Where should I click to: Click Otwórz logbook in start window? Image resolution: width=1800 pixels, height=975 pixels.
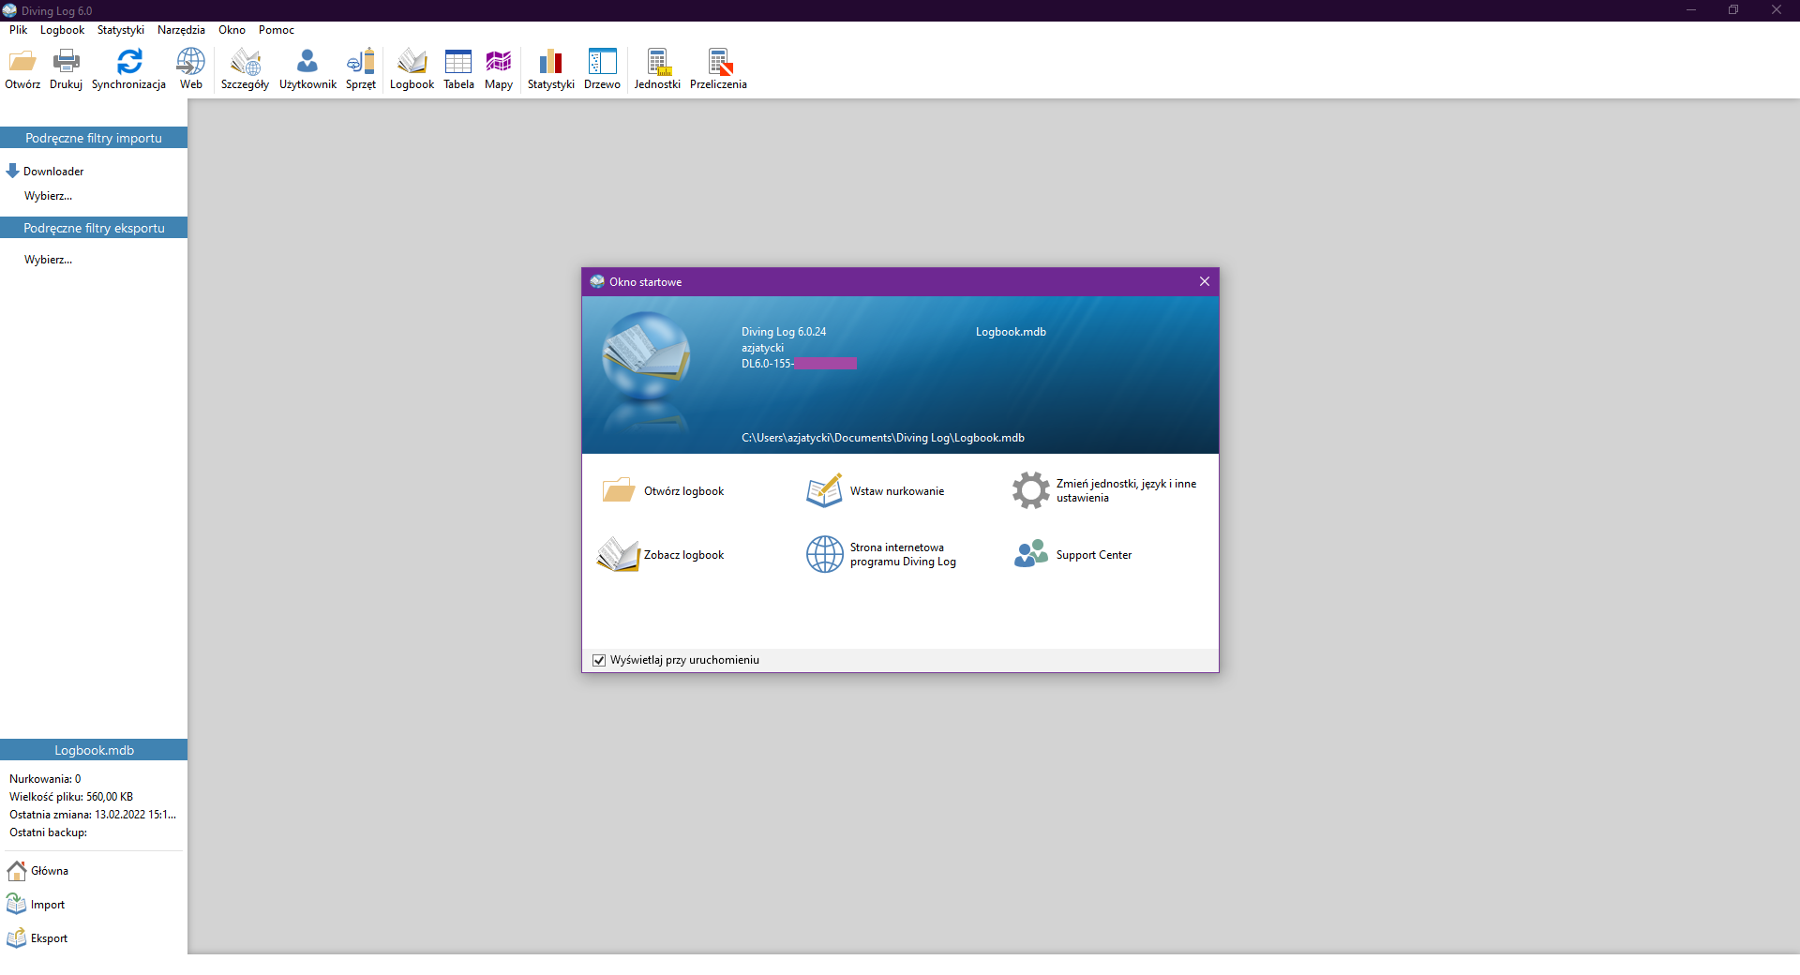point(664,491)
